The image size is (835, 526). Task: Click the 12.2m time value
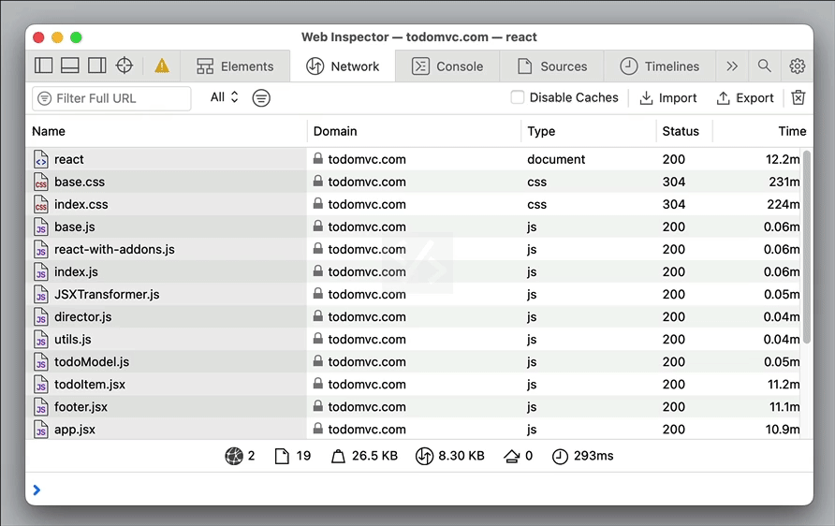coord(783,159)
